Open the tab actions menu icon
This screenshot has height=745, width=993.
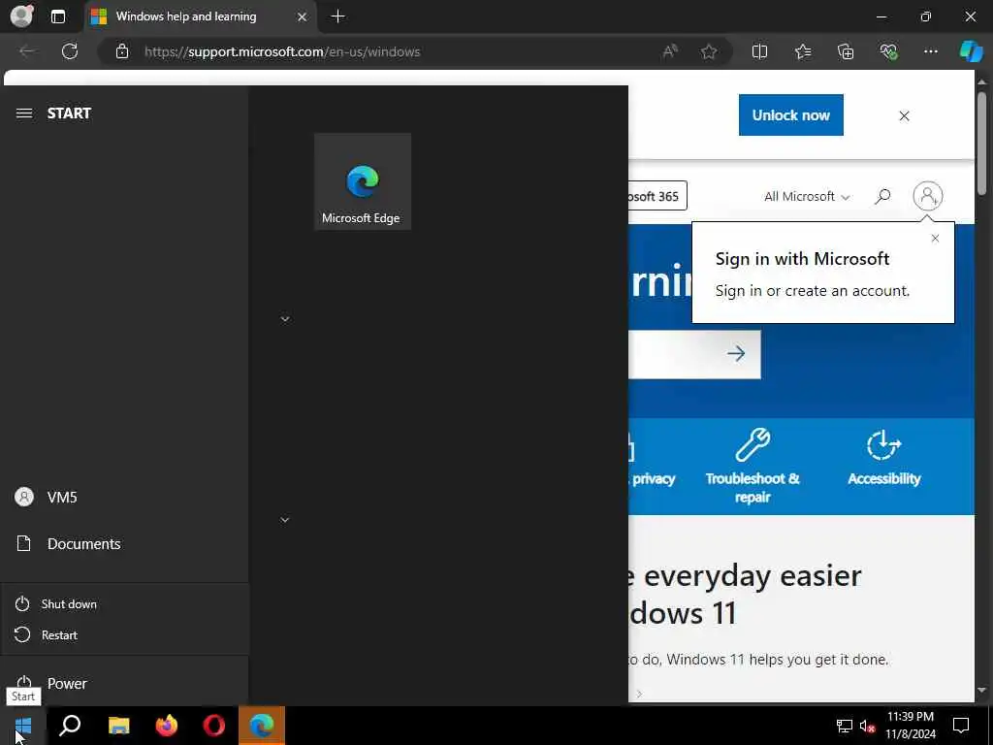57,16
